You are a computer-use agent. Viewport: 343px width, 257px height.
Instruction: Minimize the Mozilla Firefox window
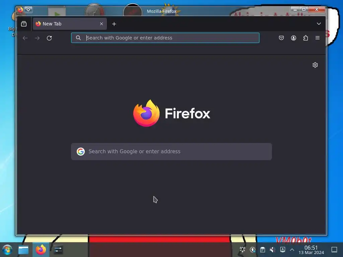click(x=295, y=9)
